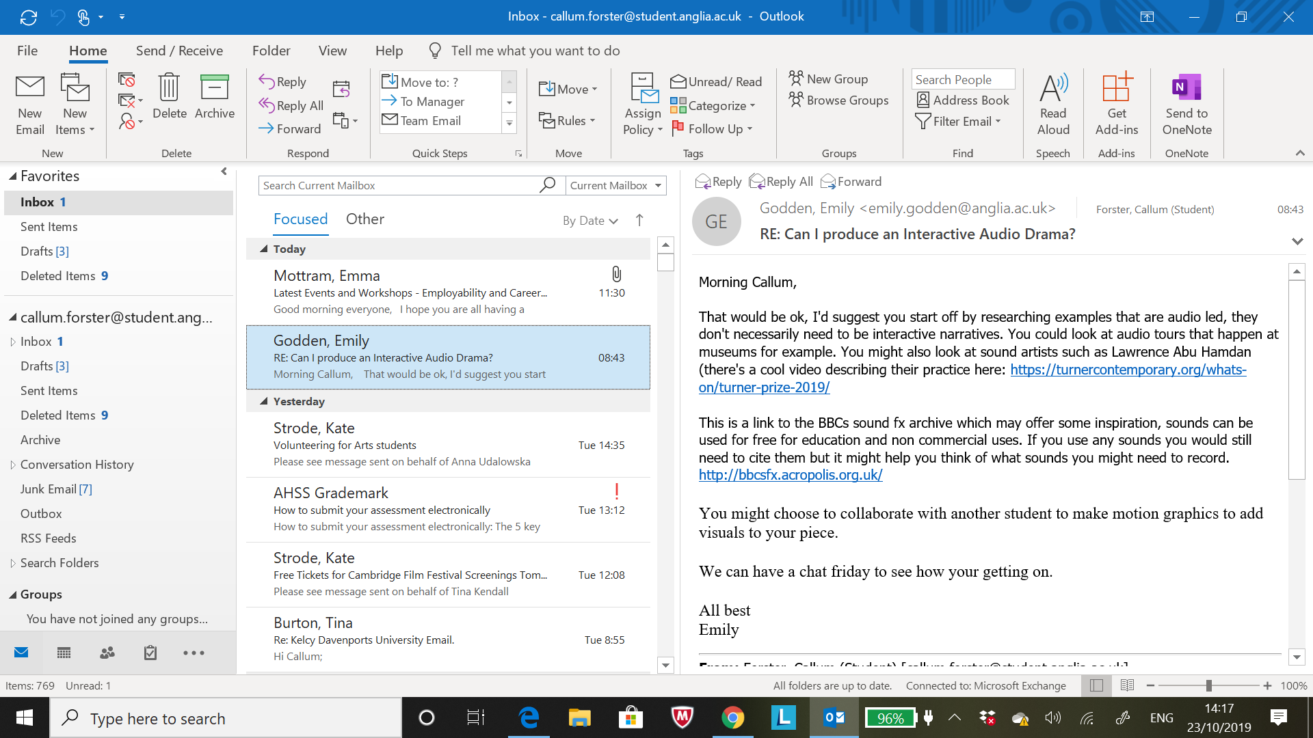Viewport: 1313px width, 738px height.
Task: Click the Unread/Read toggle button
Action: (x=716, y=82)
